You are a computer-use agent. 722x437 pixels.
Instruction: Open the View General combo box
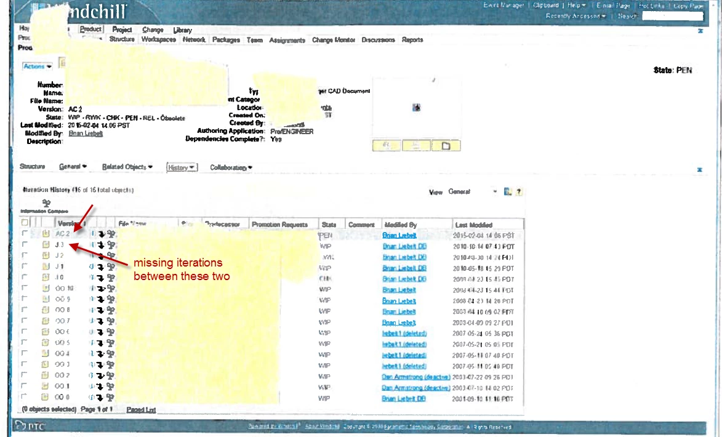473,191
